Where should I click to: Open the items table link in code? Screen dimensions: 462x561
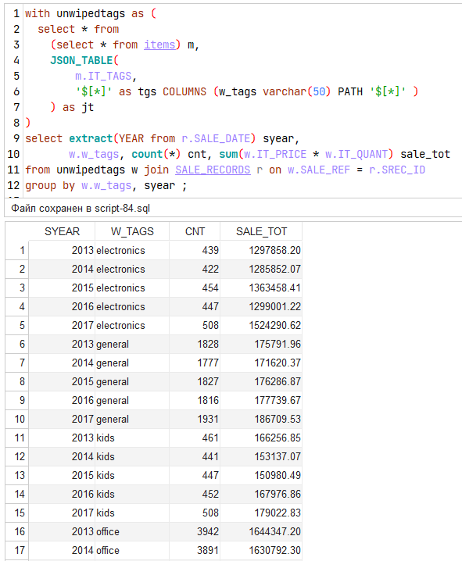pyautogui.click(x=159, y=45)
